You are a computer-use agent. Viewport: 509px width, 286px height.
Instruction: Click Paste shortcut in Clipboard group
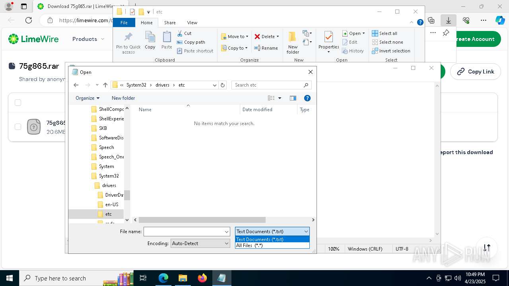pyautogui.click(x=195, y=51)
